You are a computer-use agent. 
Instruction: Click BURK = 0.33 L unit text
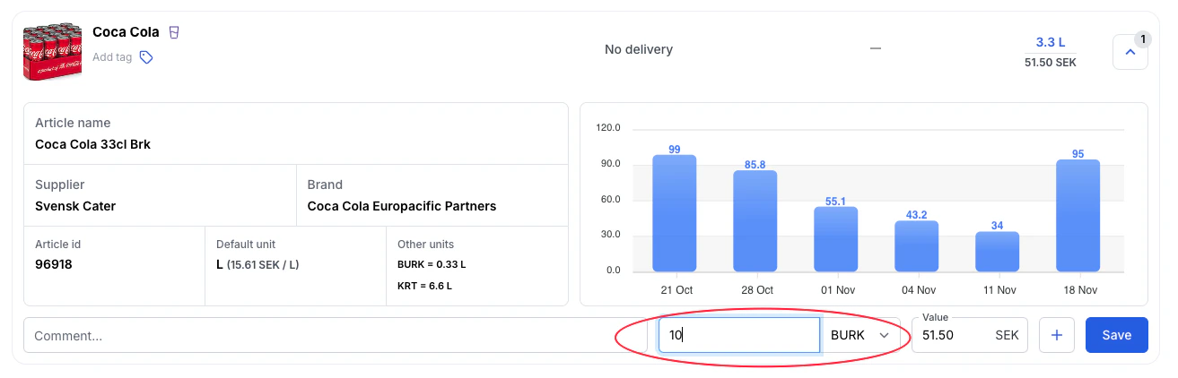pos(432,265)
